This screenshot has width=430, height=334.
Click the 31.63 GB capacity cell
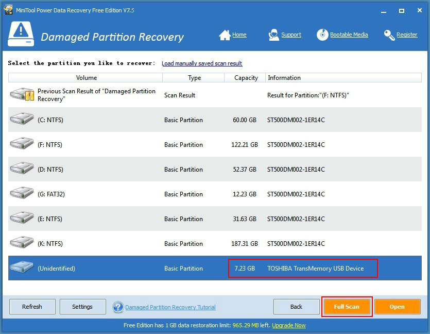(x=245, y=219)
